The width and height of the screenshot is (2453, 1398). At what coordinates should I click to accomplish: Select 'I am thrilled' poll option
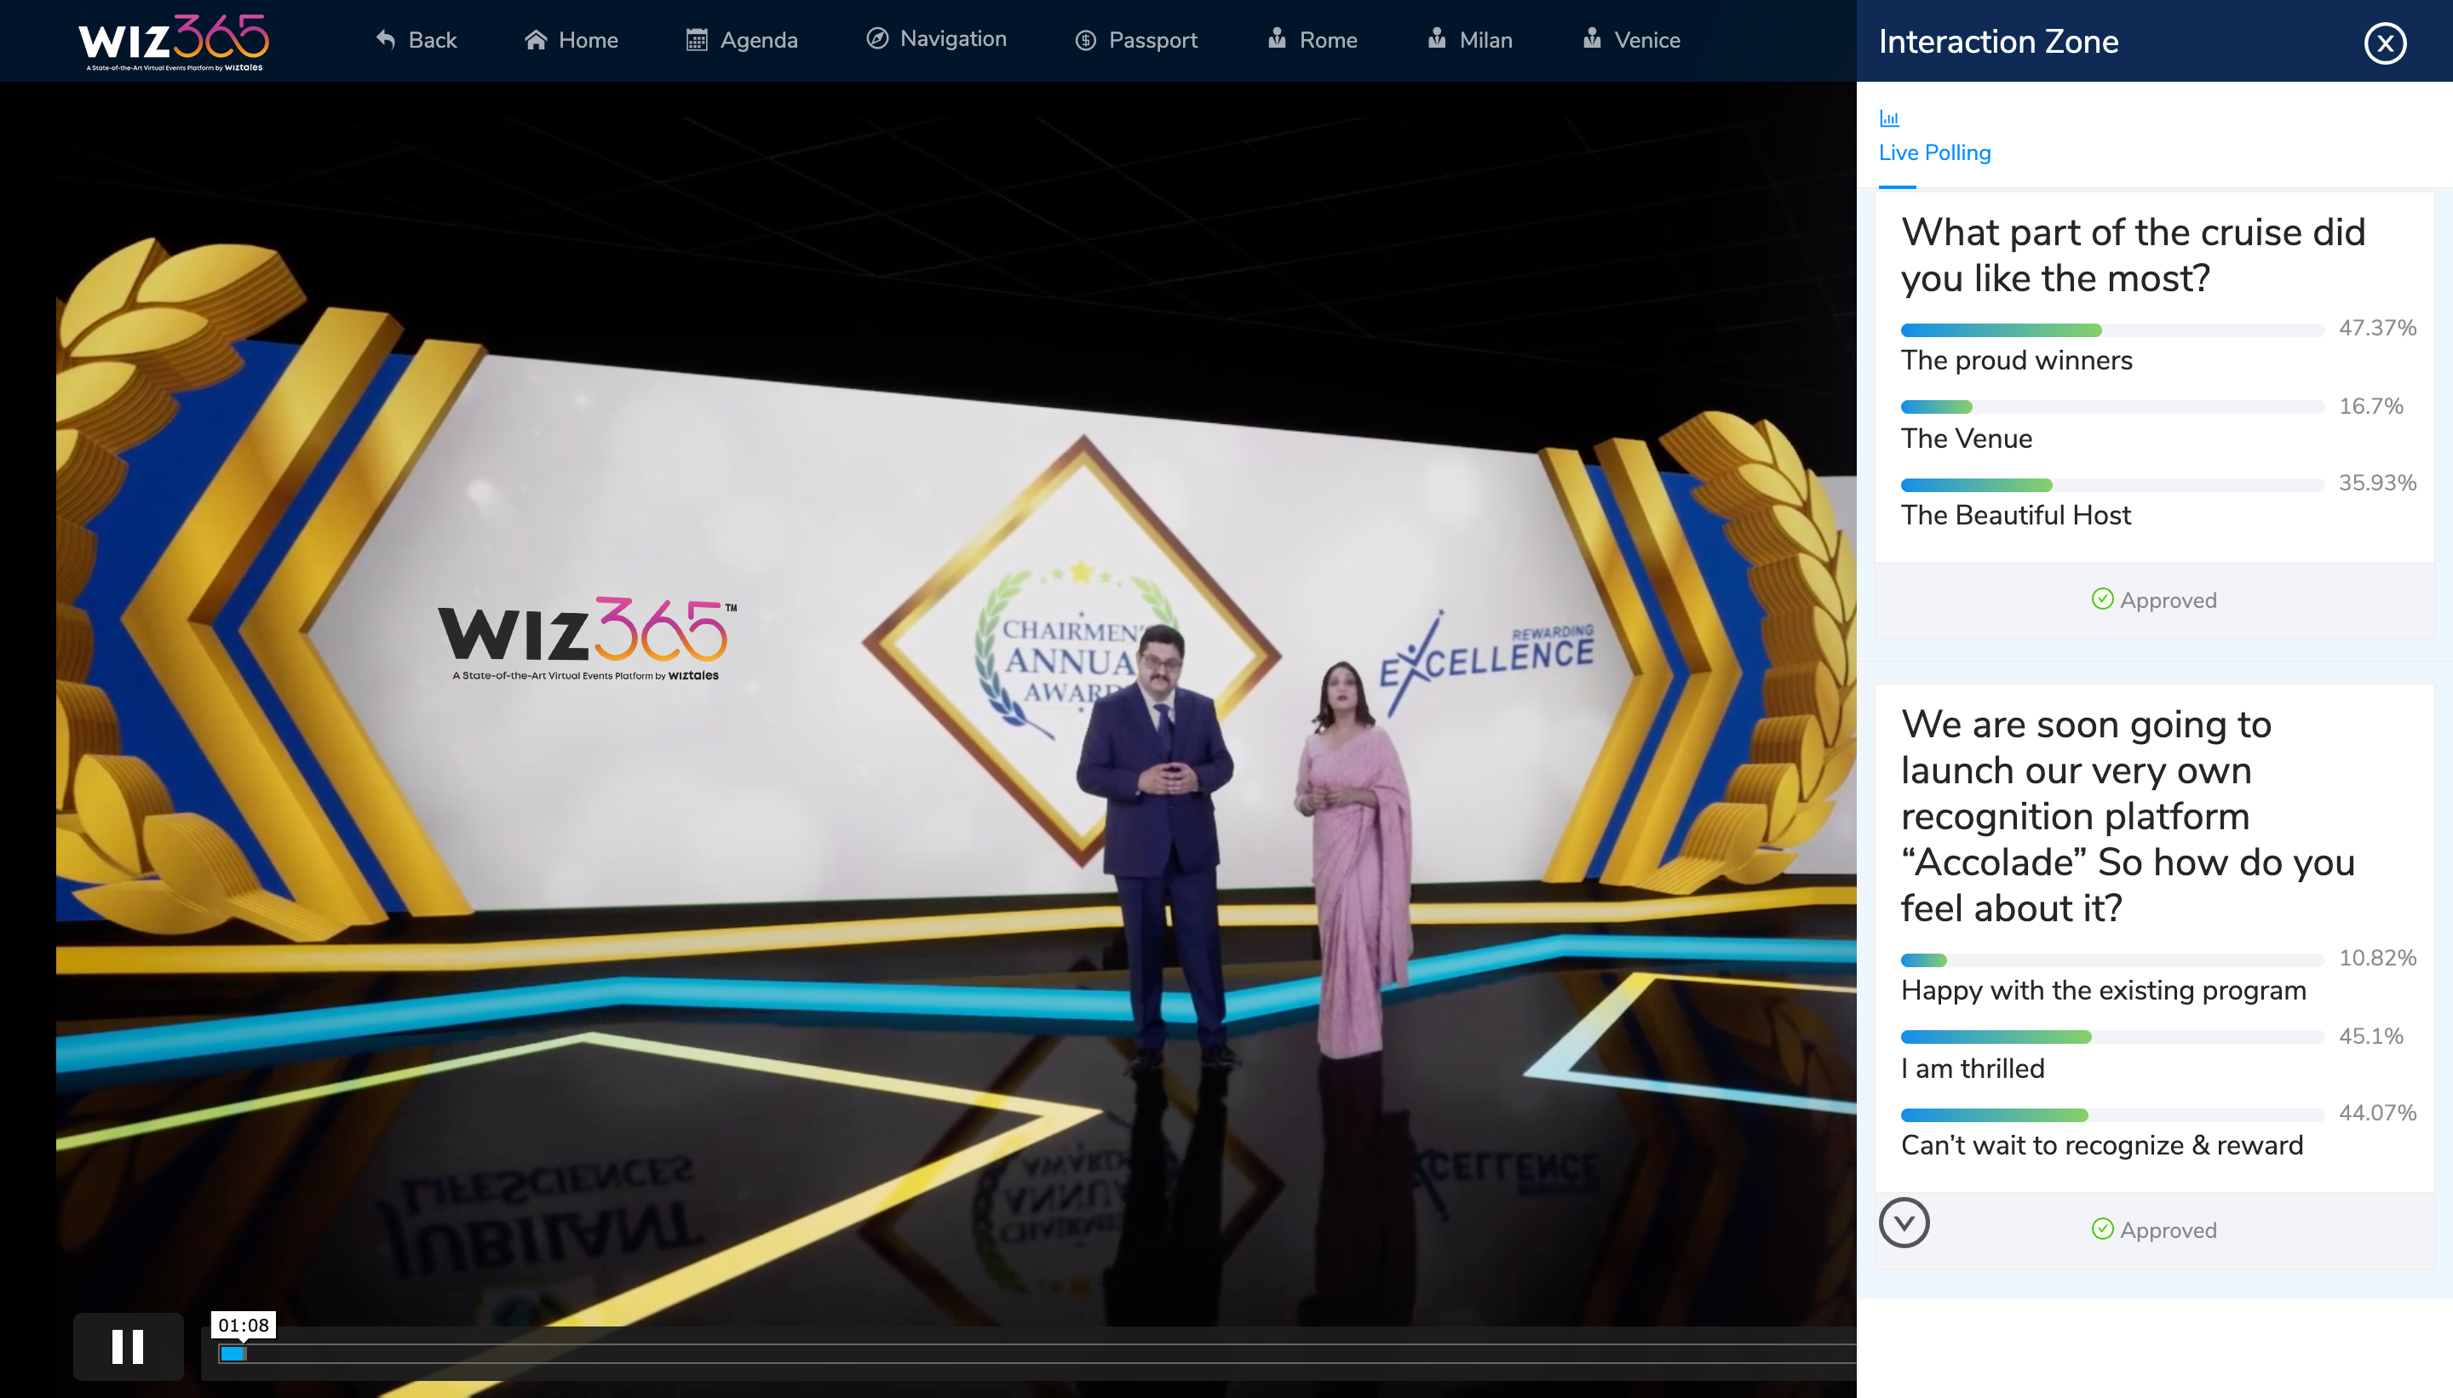(x=1972, y=1069)
